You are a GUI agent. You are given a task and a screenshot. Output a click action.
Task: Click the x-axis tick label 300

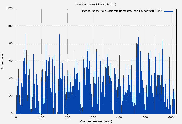tap(93, 117)
